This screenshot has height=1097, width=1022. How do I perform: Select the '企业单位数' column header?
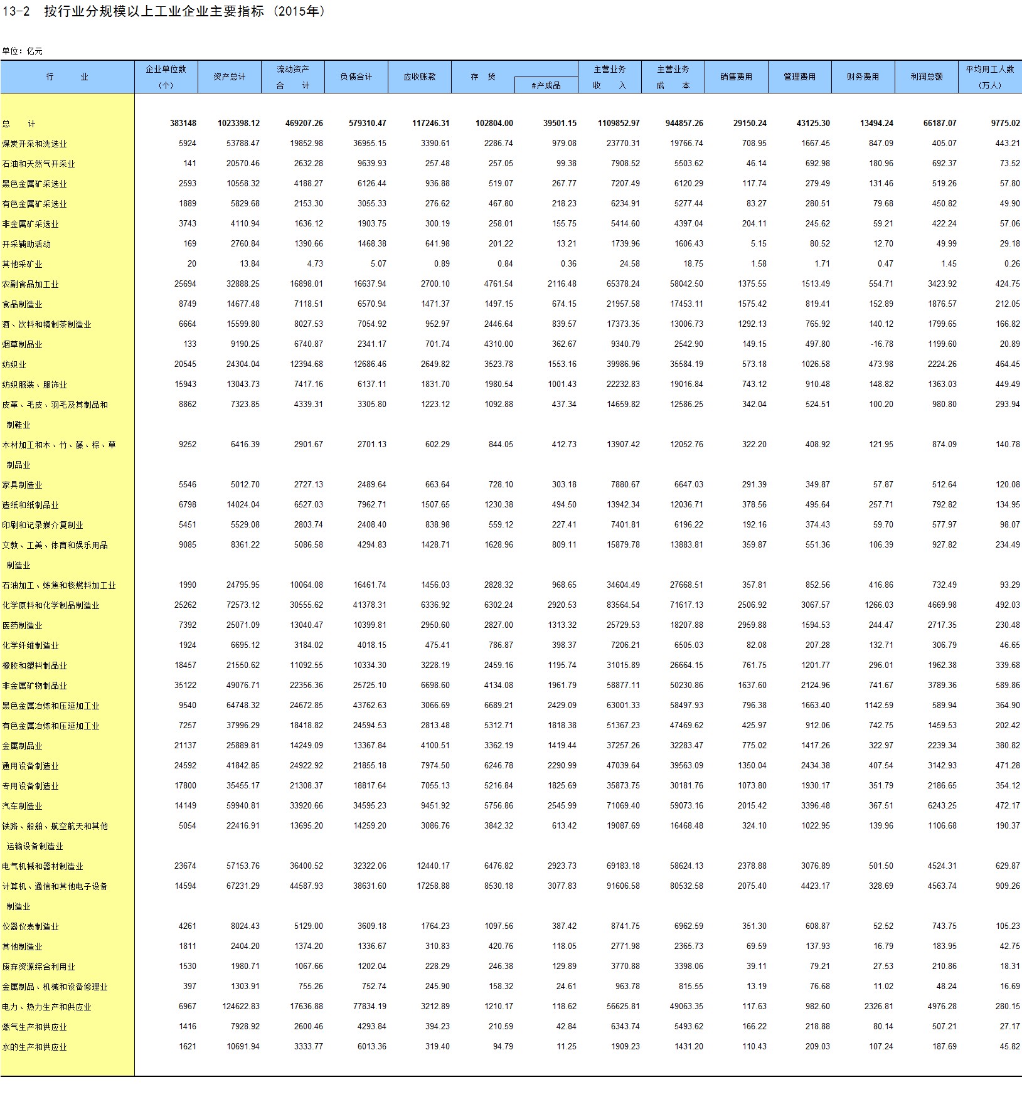(166, 77)
